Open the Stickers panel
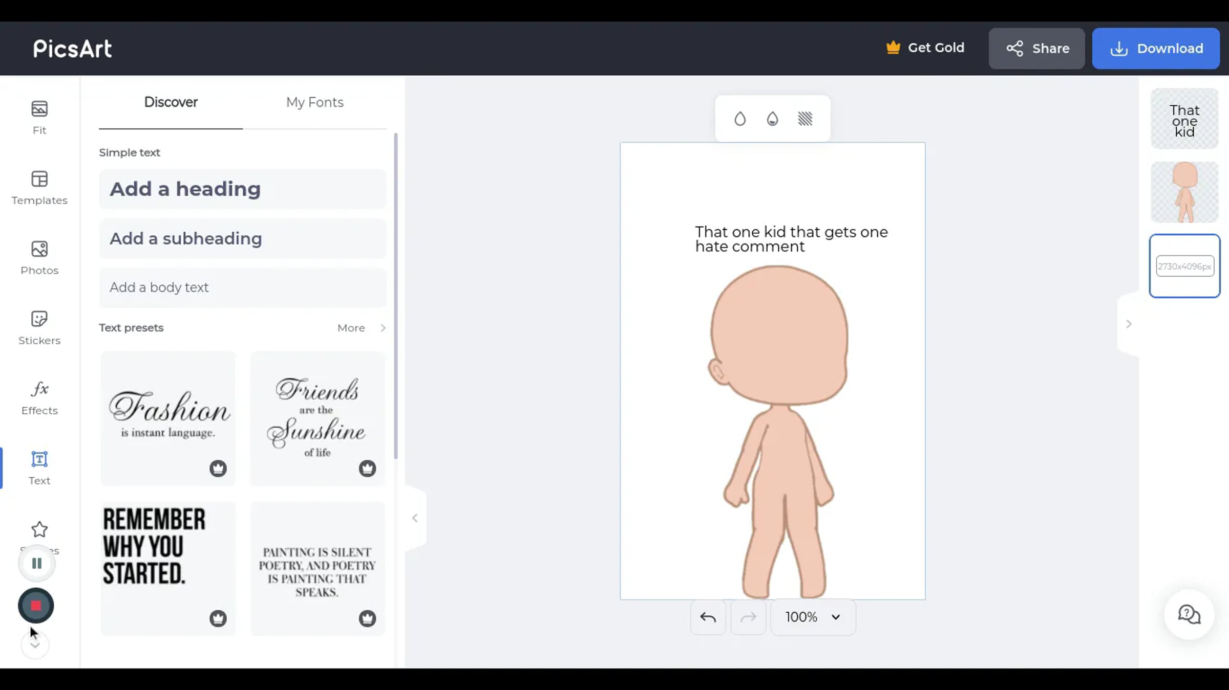Viewport: 1229px width, 690px height. [x=39, y=327]
